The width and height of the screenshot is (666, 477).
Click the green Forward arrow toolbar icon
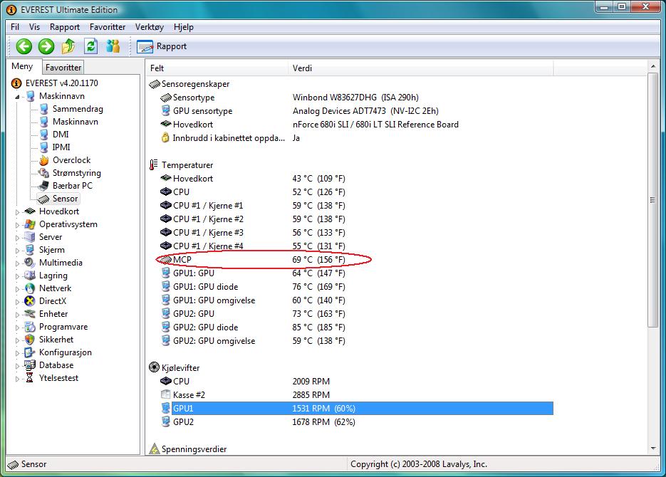pos(46,46)
